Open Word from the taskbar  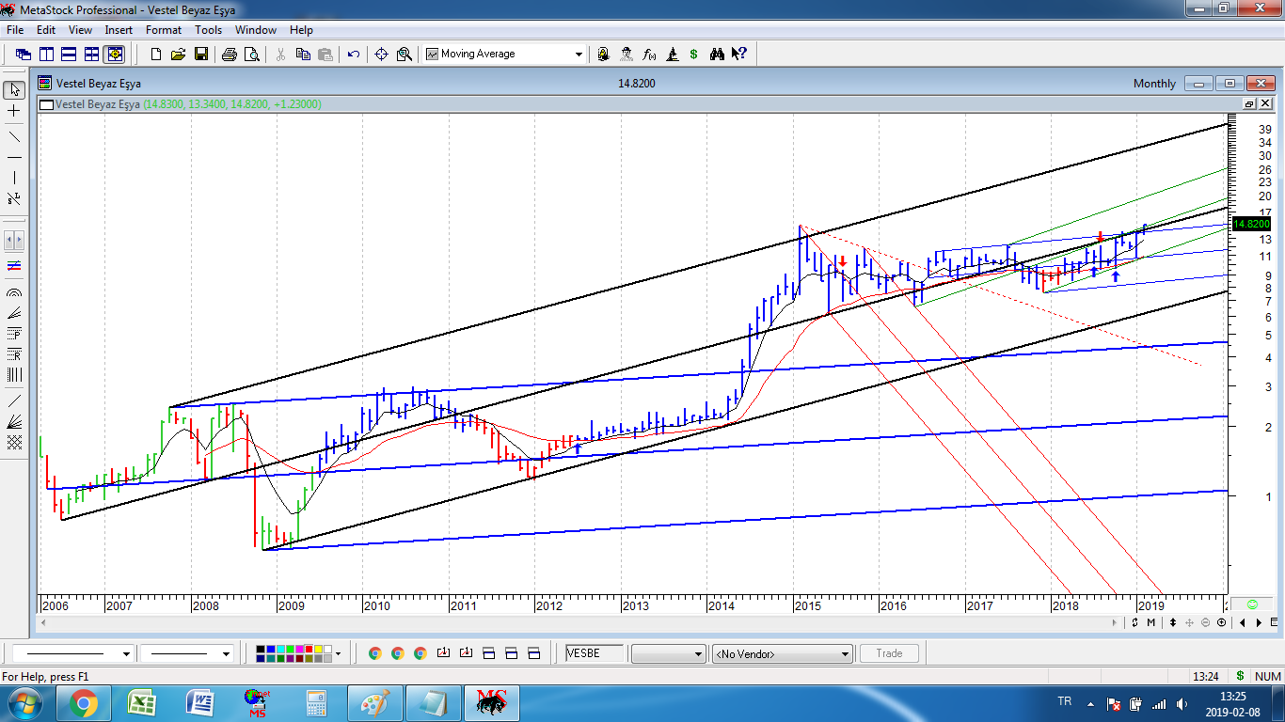click(x=199, y=703)
